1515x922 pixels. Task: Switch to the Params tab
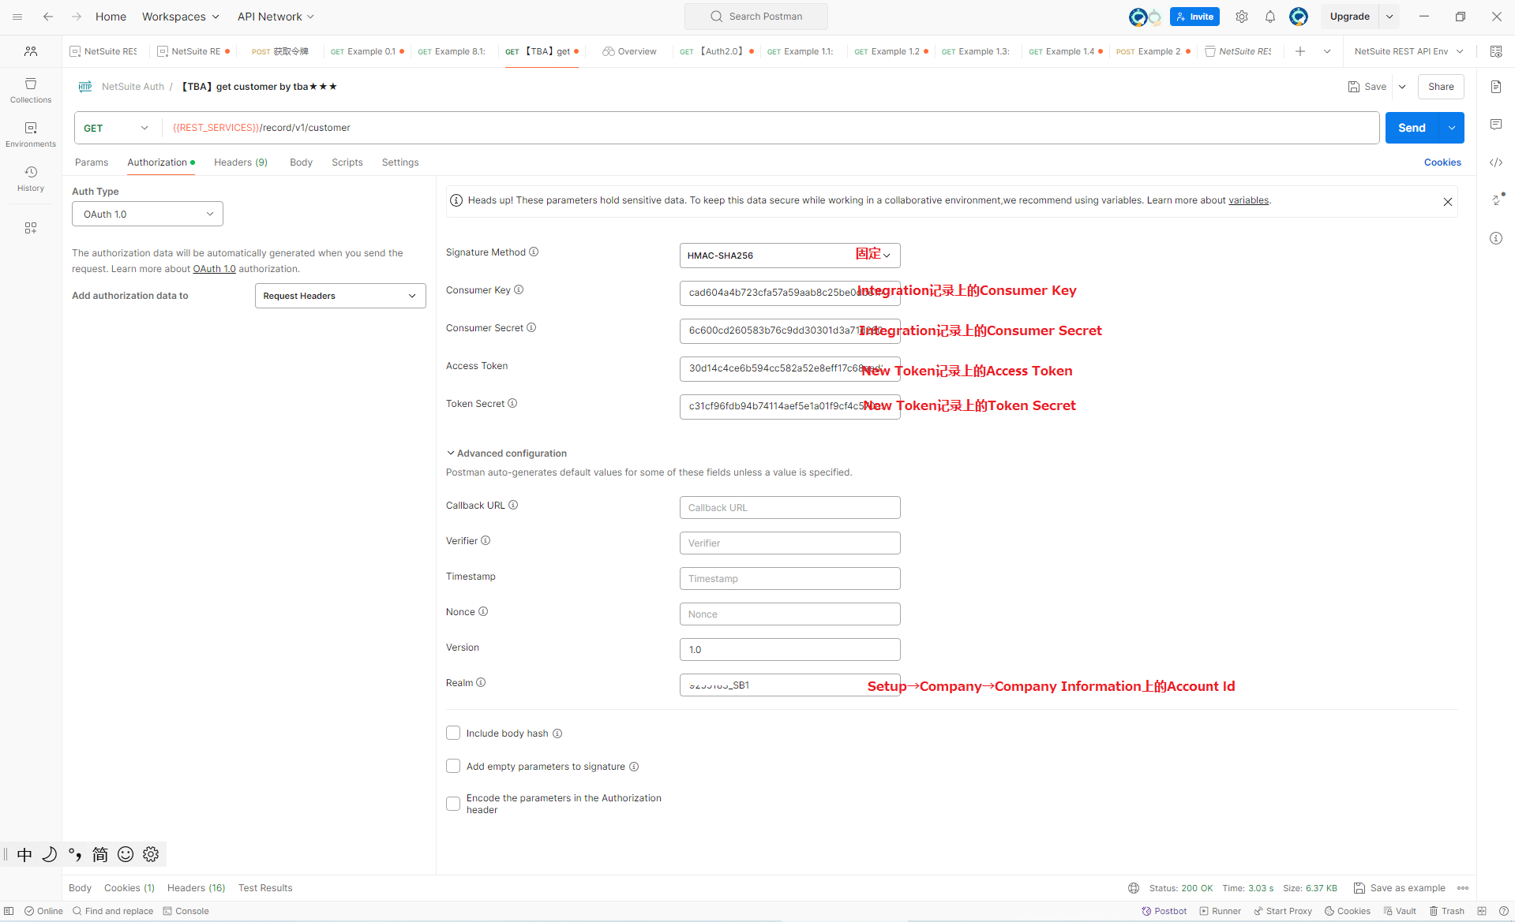click(x=92, y=162)
